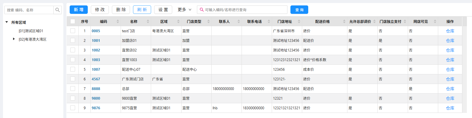Click 仓库 link in test门店 row
The image size is (472, 118).
coord(450,31)
